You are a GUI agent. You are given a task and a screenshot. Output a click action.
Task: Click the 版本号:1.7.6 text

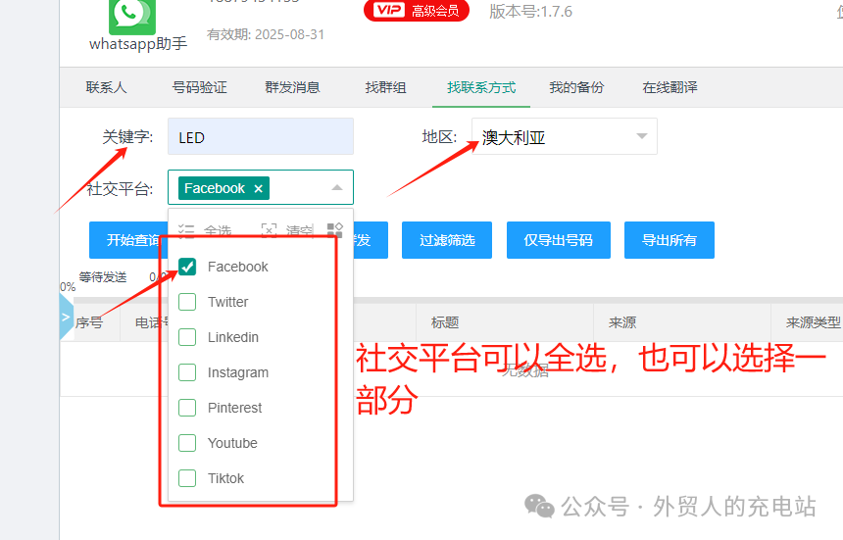pyautogui.click(x=530, y=12)
